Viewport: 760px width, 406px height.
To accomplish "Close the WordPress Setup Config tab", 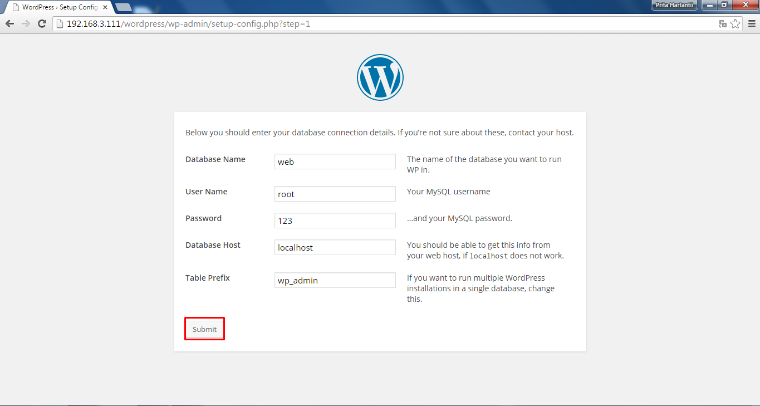I will pyautogui.click(x=105, y=7).
